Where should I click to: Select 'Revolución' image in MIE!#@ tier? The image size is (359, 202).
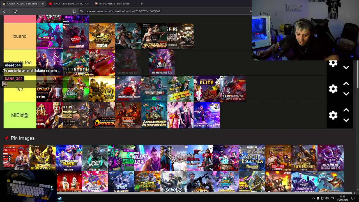click(x=128, y=115)
